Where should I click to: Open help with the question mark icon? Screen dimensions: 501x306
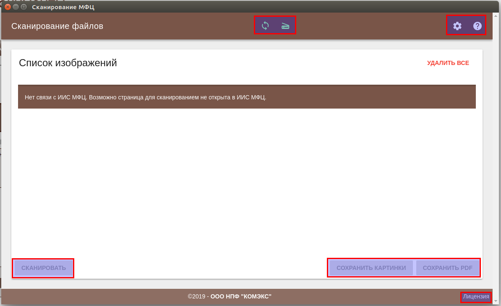(x=477, y=26)
